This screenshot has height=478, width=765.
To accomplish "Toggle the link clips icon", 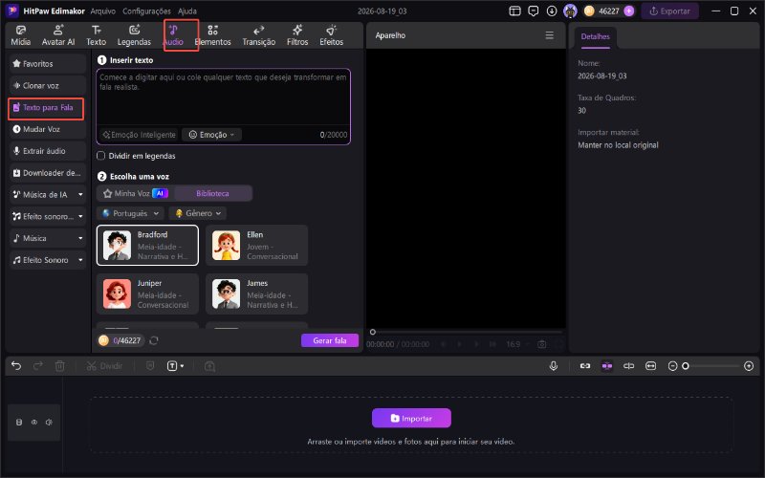I will point(585,366).
